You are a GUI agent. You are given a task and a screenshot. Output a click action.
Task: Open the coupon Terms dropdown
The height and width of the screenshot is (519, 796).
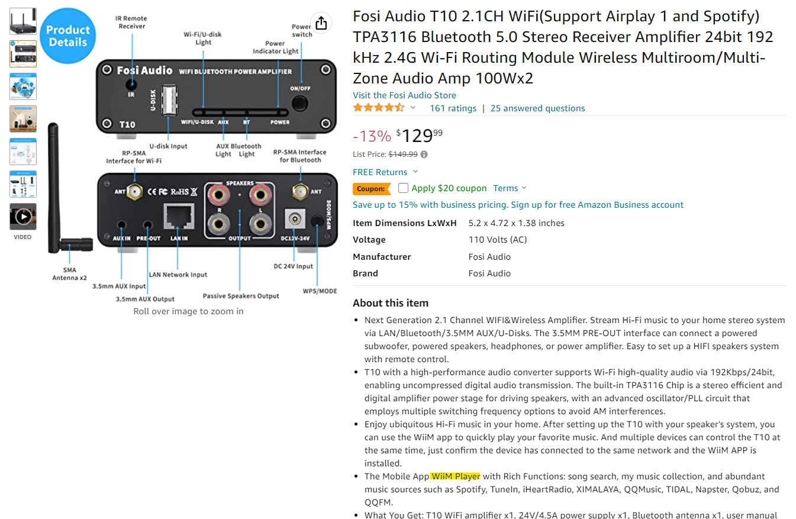pos(510,188)
